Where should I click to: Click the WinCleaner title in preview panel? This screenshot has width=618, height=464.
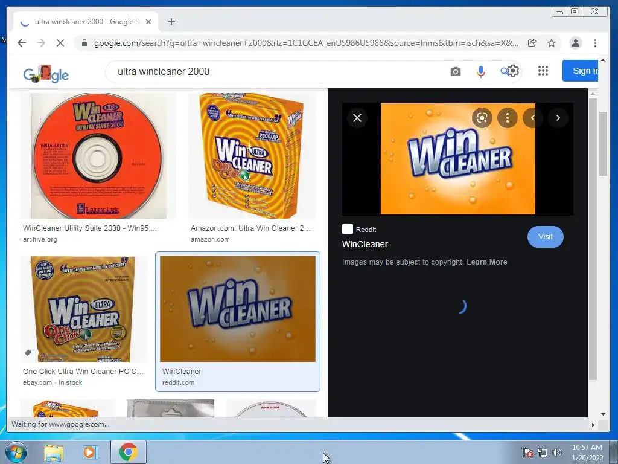[x=365, y=244]
